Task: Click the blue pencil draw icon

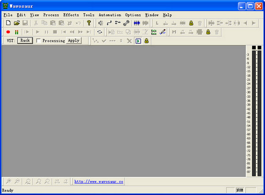Action: tap(163, 32)
